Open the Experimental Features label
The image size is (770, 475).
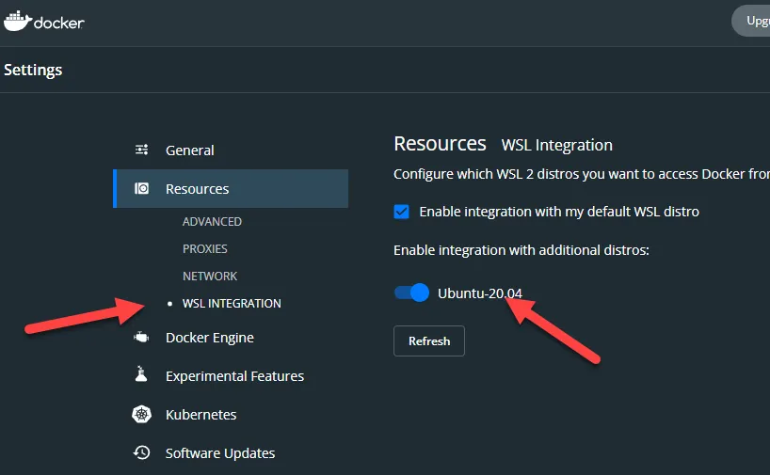234,376
